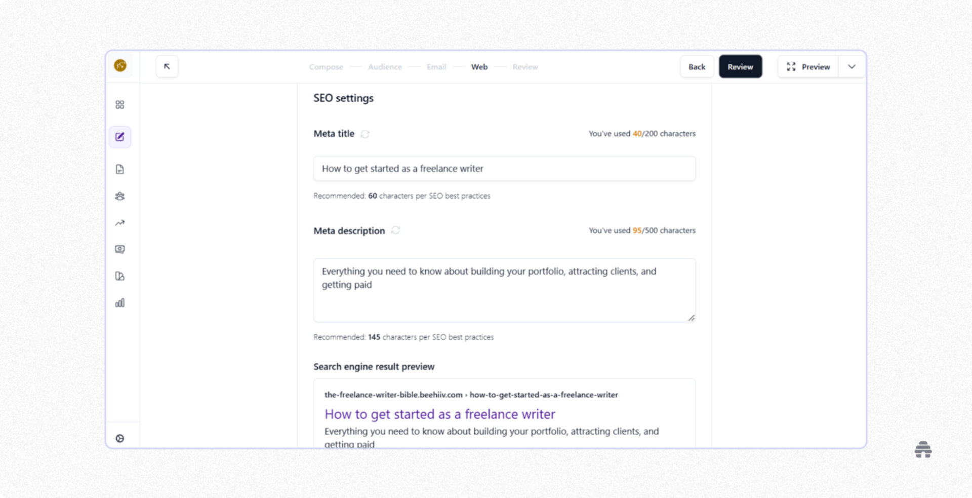Open the audience icon in sidebar
Viewport: 972px width, 498px height.
click(120, 197)
